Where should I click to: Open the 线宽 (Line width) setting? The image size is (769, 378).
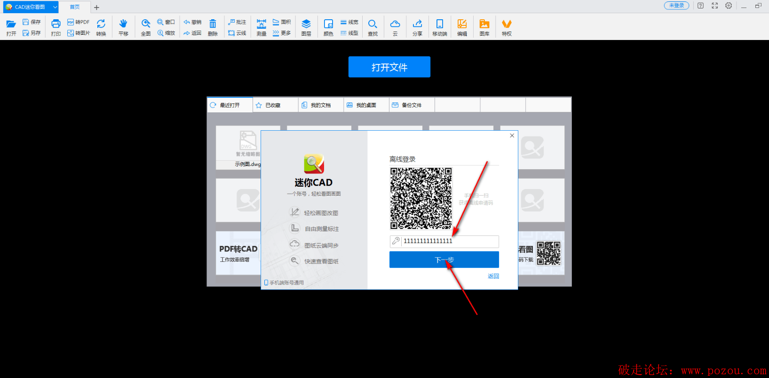(x=349, y=22)
